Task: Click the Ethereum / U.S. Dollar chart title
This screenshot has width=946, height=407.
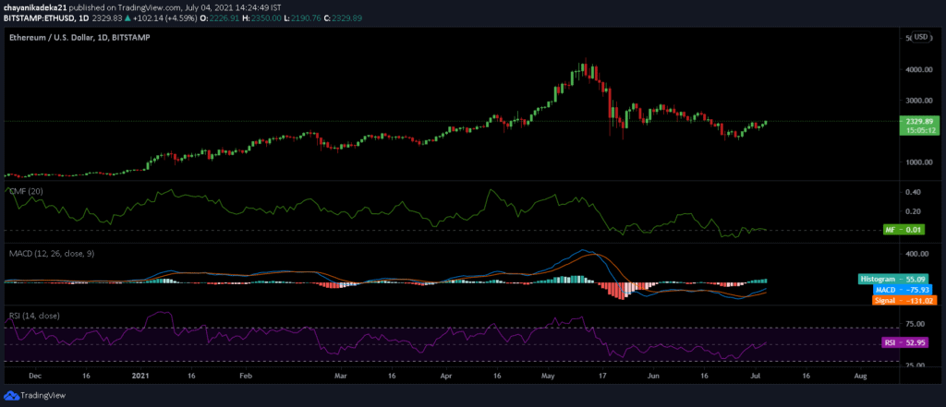Action: coord(79,38)
